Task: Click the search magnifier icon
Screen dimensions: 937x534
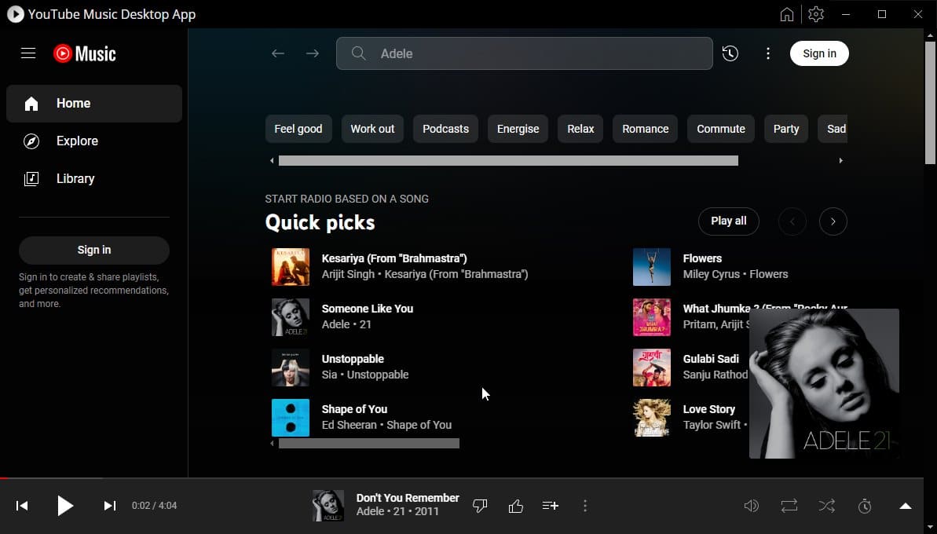Action: coord(359,53)
